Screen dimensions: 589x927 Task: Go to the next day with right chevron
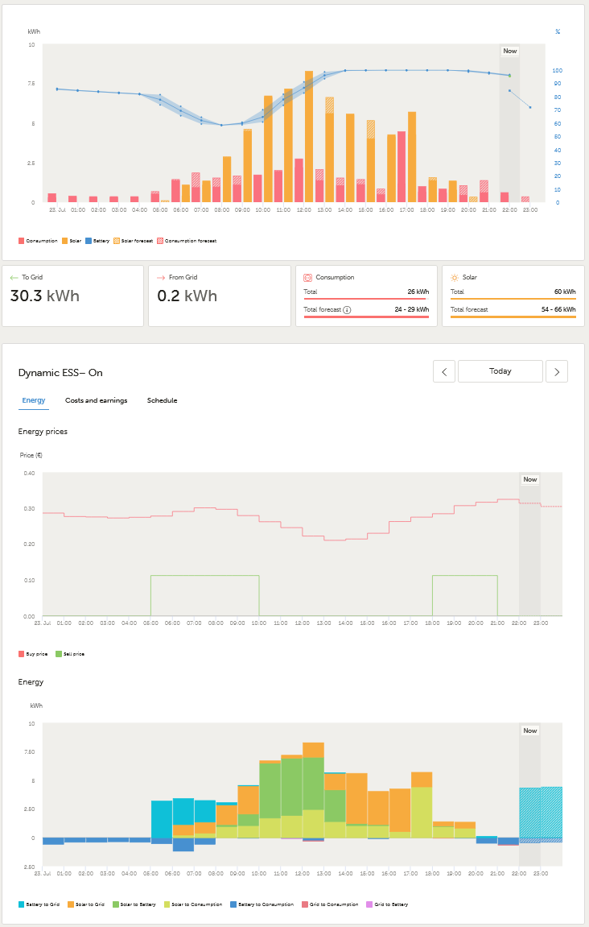point(557,371)
